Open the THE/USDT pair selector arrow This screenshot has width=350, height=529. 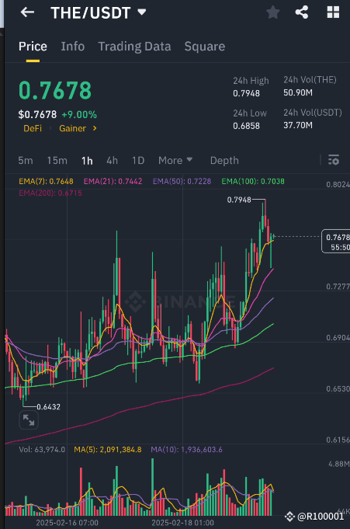click(142, 12)
